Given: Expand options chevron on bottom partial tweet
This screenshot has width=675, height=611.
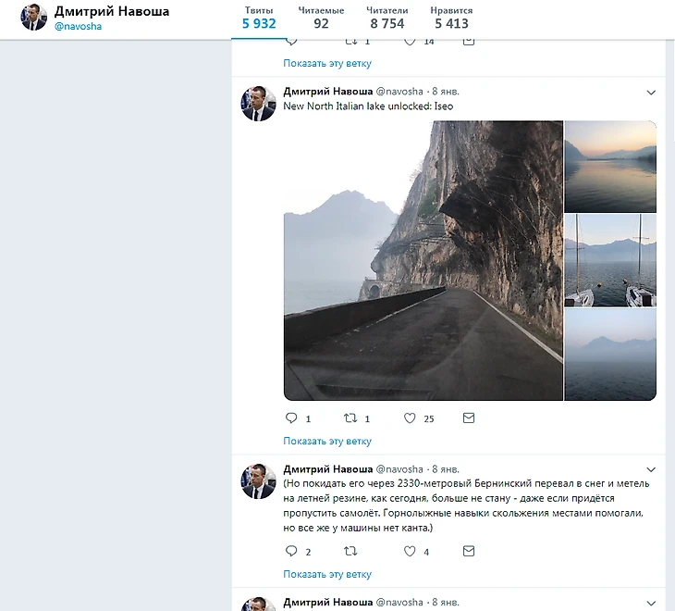Looking at the screenshot, I should click(x=651, y=603).
